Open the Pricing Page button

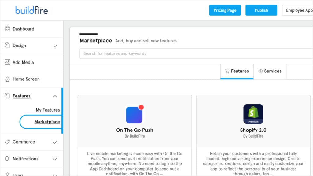coord(225,10)
